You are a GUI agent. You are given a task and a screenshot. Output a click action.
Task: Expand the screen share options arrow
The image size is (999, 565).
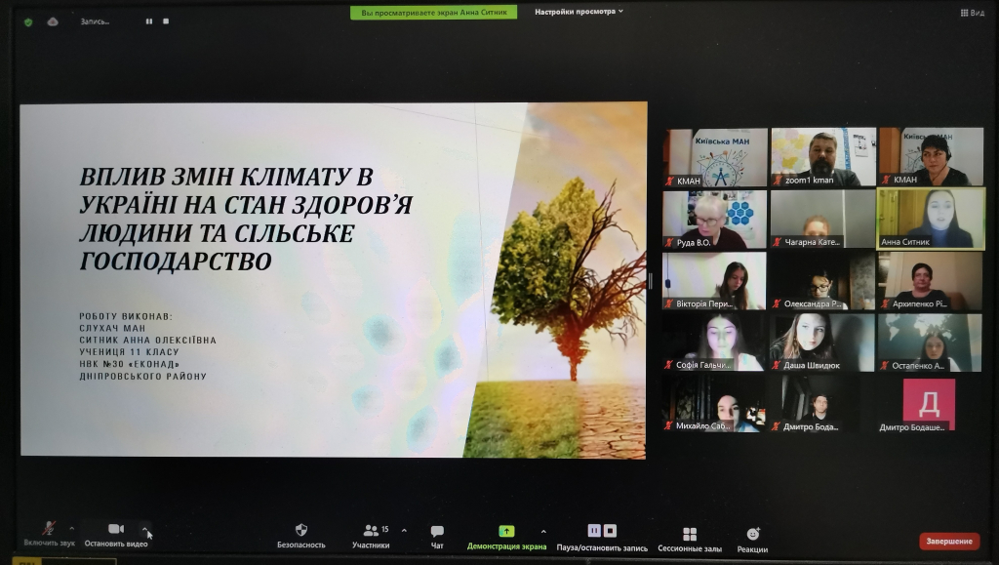coord(543,531)
